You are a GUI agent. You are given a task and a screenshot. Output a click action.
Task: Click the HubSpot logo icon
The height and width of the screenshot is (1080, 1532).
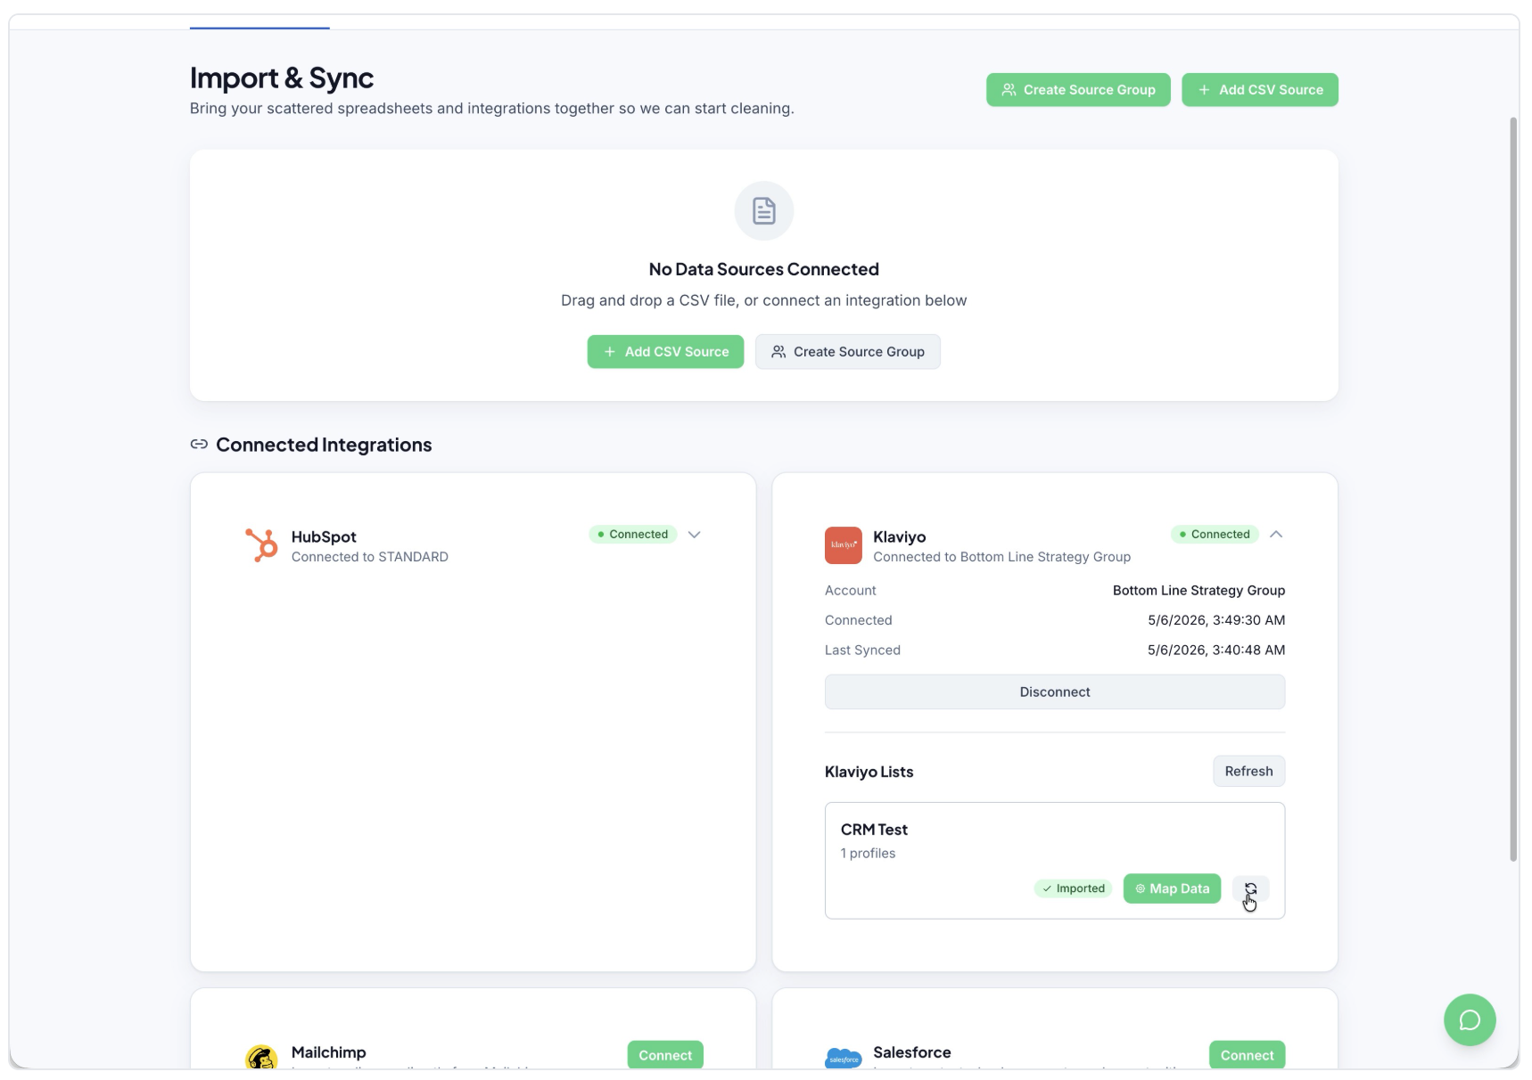261,545
